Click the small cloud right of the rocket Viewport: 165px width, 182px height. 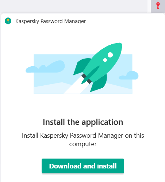pyautogui.click(x=128, y=75)
